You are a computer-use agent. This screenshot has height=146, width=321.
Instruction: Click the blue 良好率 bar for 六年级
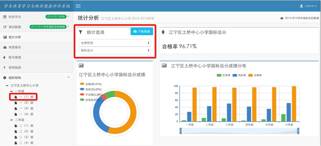289,112
